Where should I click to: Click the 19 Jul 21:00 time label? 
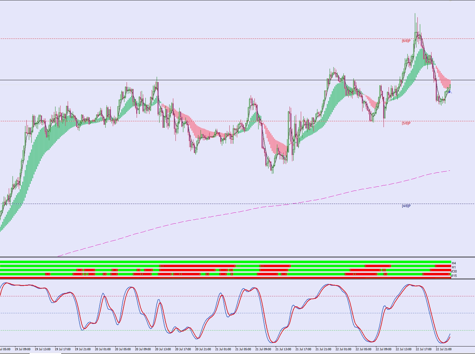coord(83,349)
